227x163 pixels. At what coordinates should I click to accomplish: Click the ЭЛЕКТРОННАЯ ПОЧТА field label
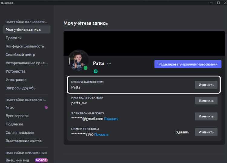click(88, 113)
